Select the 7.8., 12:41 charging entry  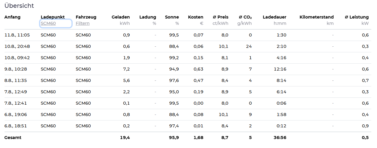[x=188, y=103]
